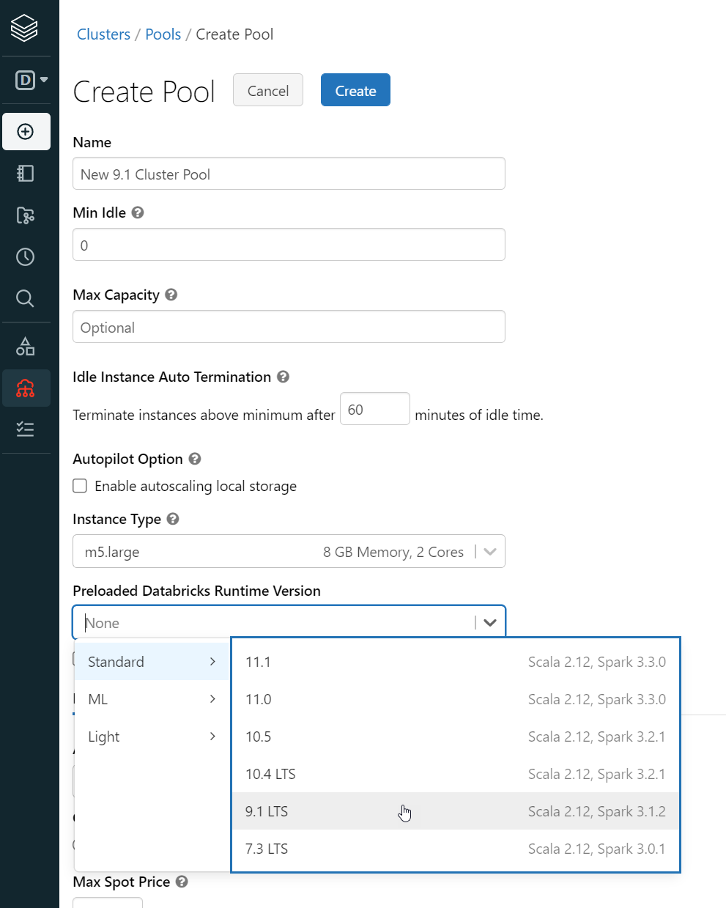Click the Create button
726x908 pixels.
355,90
